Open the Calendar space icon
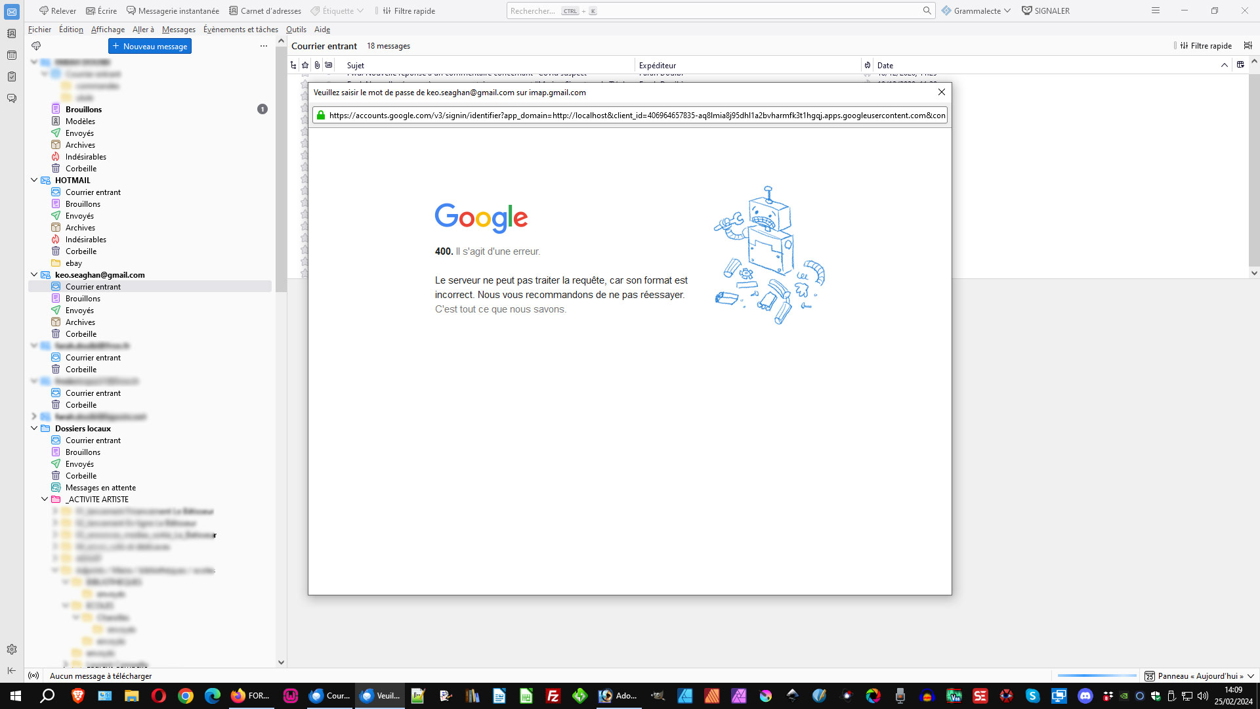Image resolution: width=1260 pixels, height=709 pixels. (x=12, y=55)
